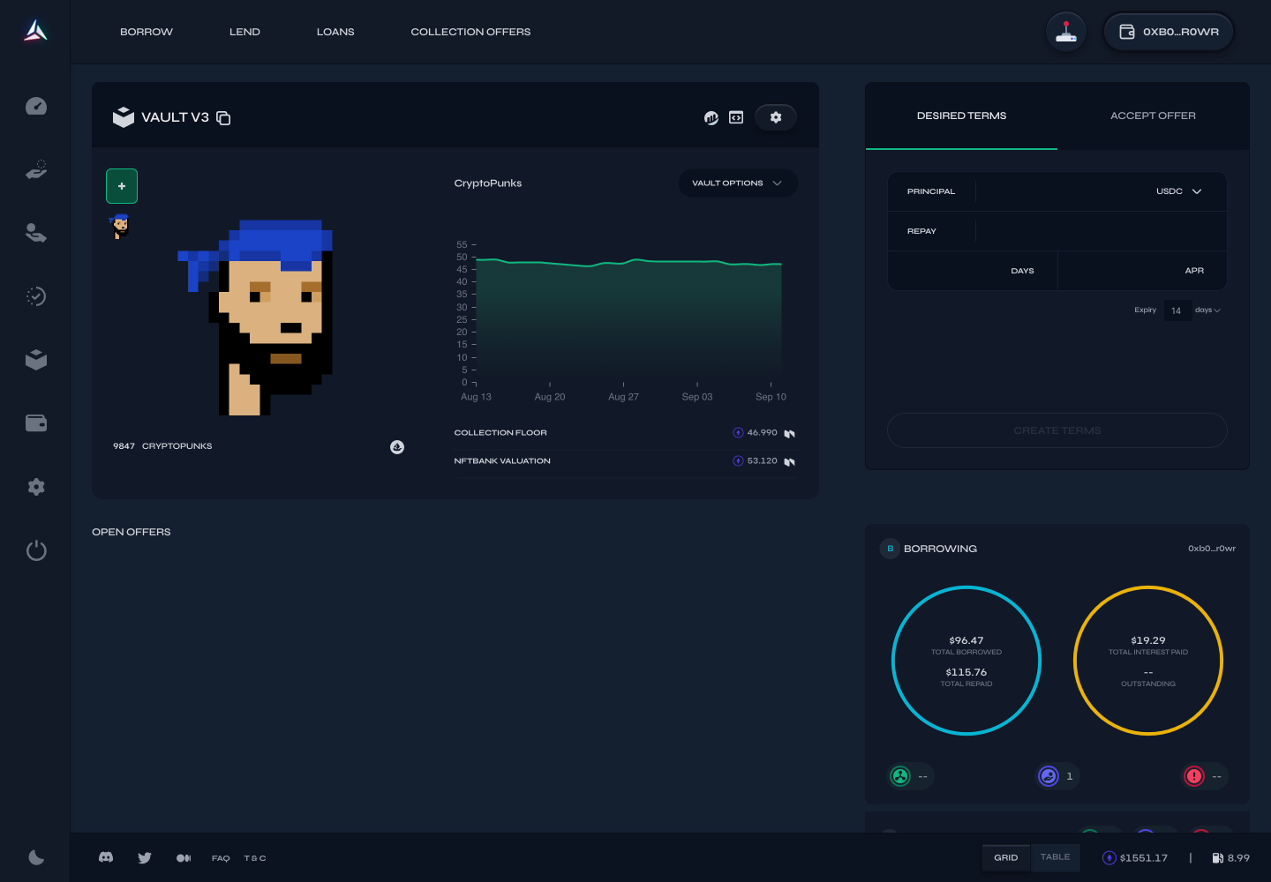
Task: Click the Expiry value 14 field
Action: tap(1176, 310)
